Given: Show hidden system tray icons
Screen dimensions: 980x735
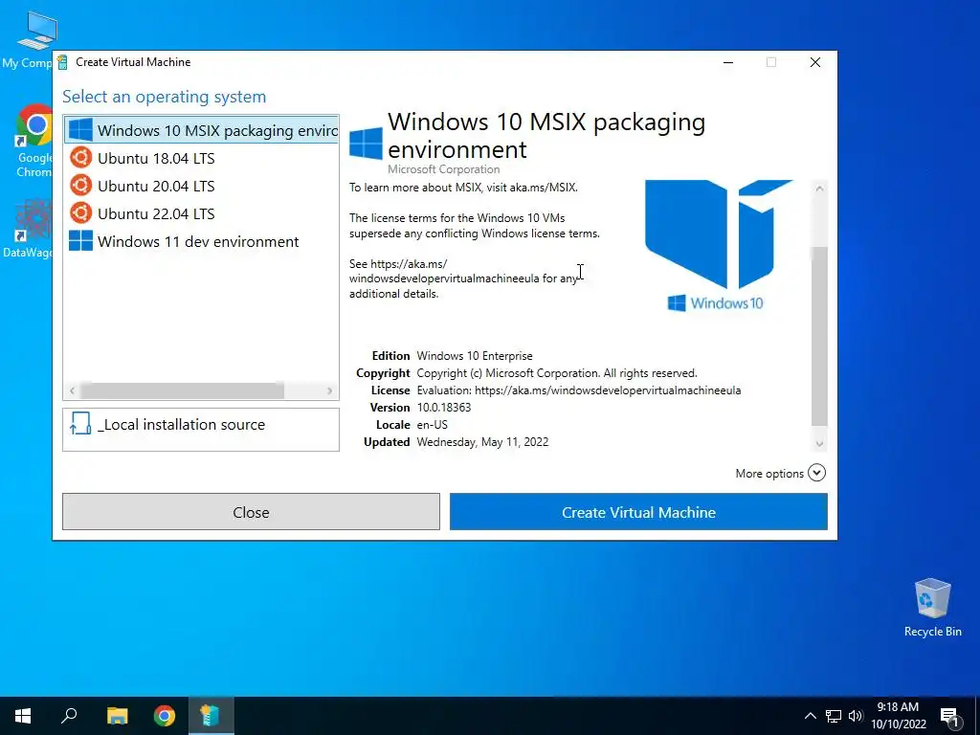Looking at the screenshot, I should [x=810, y=716].
